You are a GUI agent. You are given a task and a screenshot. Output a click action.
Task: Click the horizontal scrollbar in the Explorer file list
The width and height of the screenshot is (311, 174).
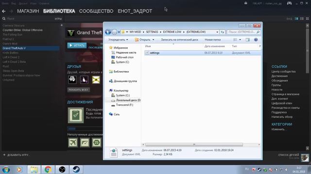[x=194, y=145]
